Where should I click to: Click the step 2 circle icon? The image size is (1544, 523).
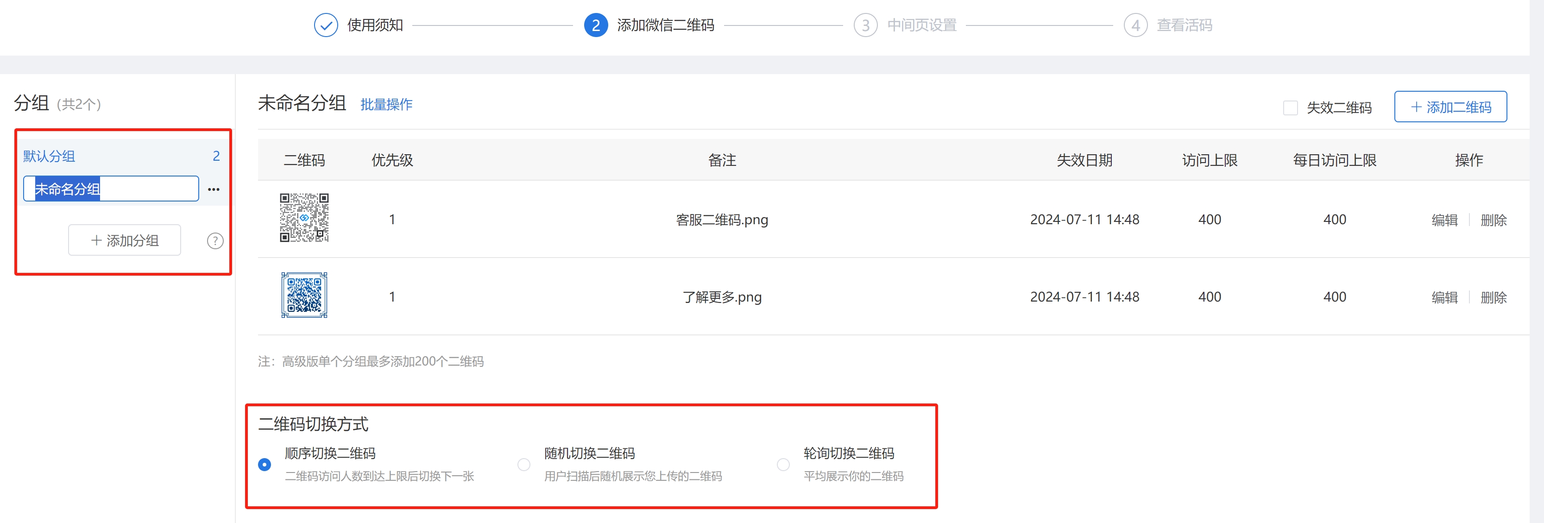pos(596,25)
